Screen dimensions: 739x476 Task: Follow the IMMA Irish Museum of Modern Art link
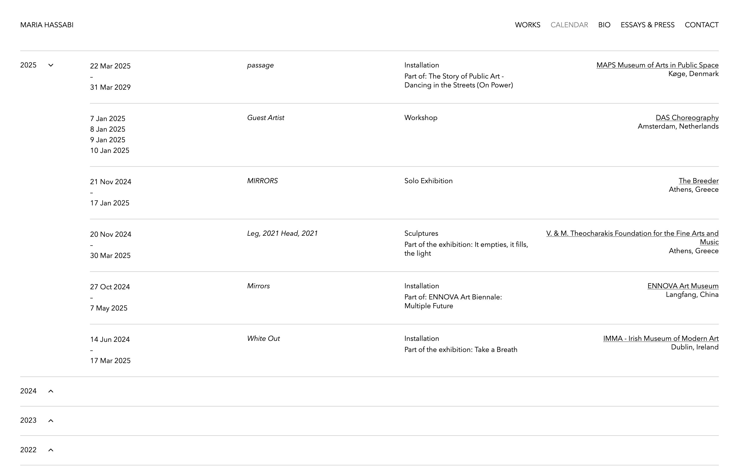661,339
